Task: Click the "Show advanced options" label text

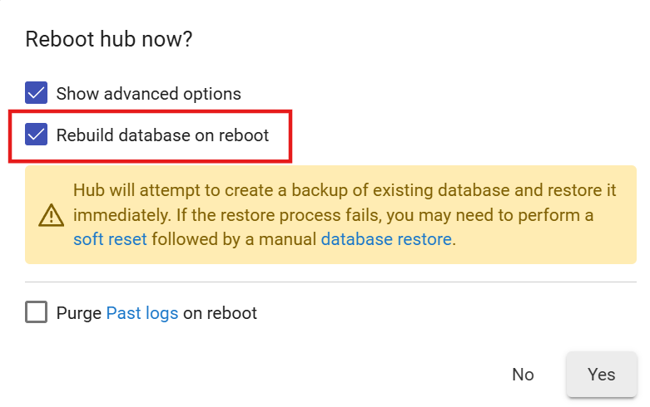Action: pyautogui.click(x=148, y=93)
